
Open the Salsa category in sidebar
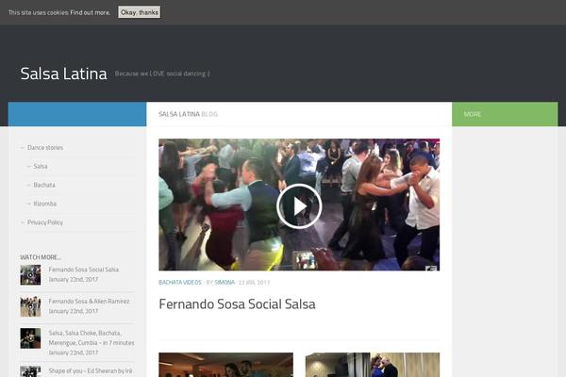tap(41, 166)
